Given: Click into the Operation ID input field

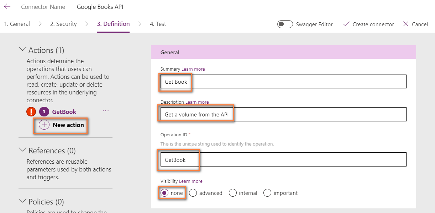Looking at the screenshot, I should 283,159.
